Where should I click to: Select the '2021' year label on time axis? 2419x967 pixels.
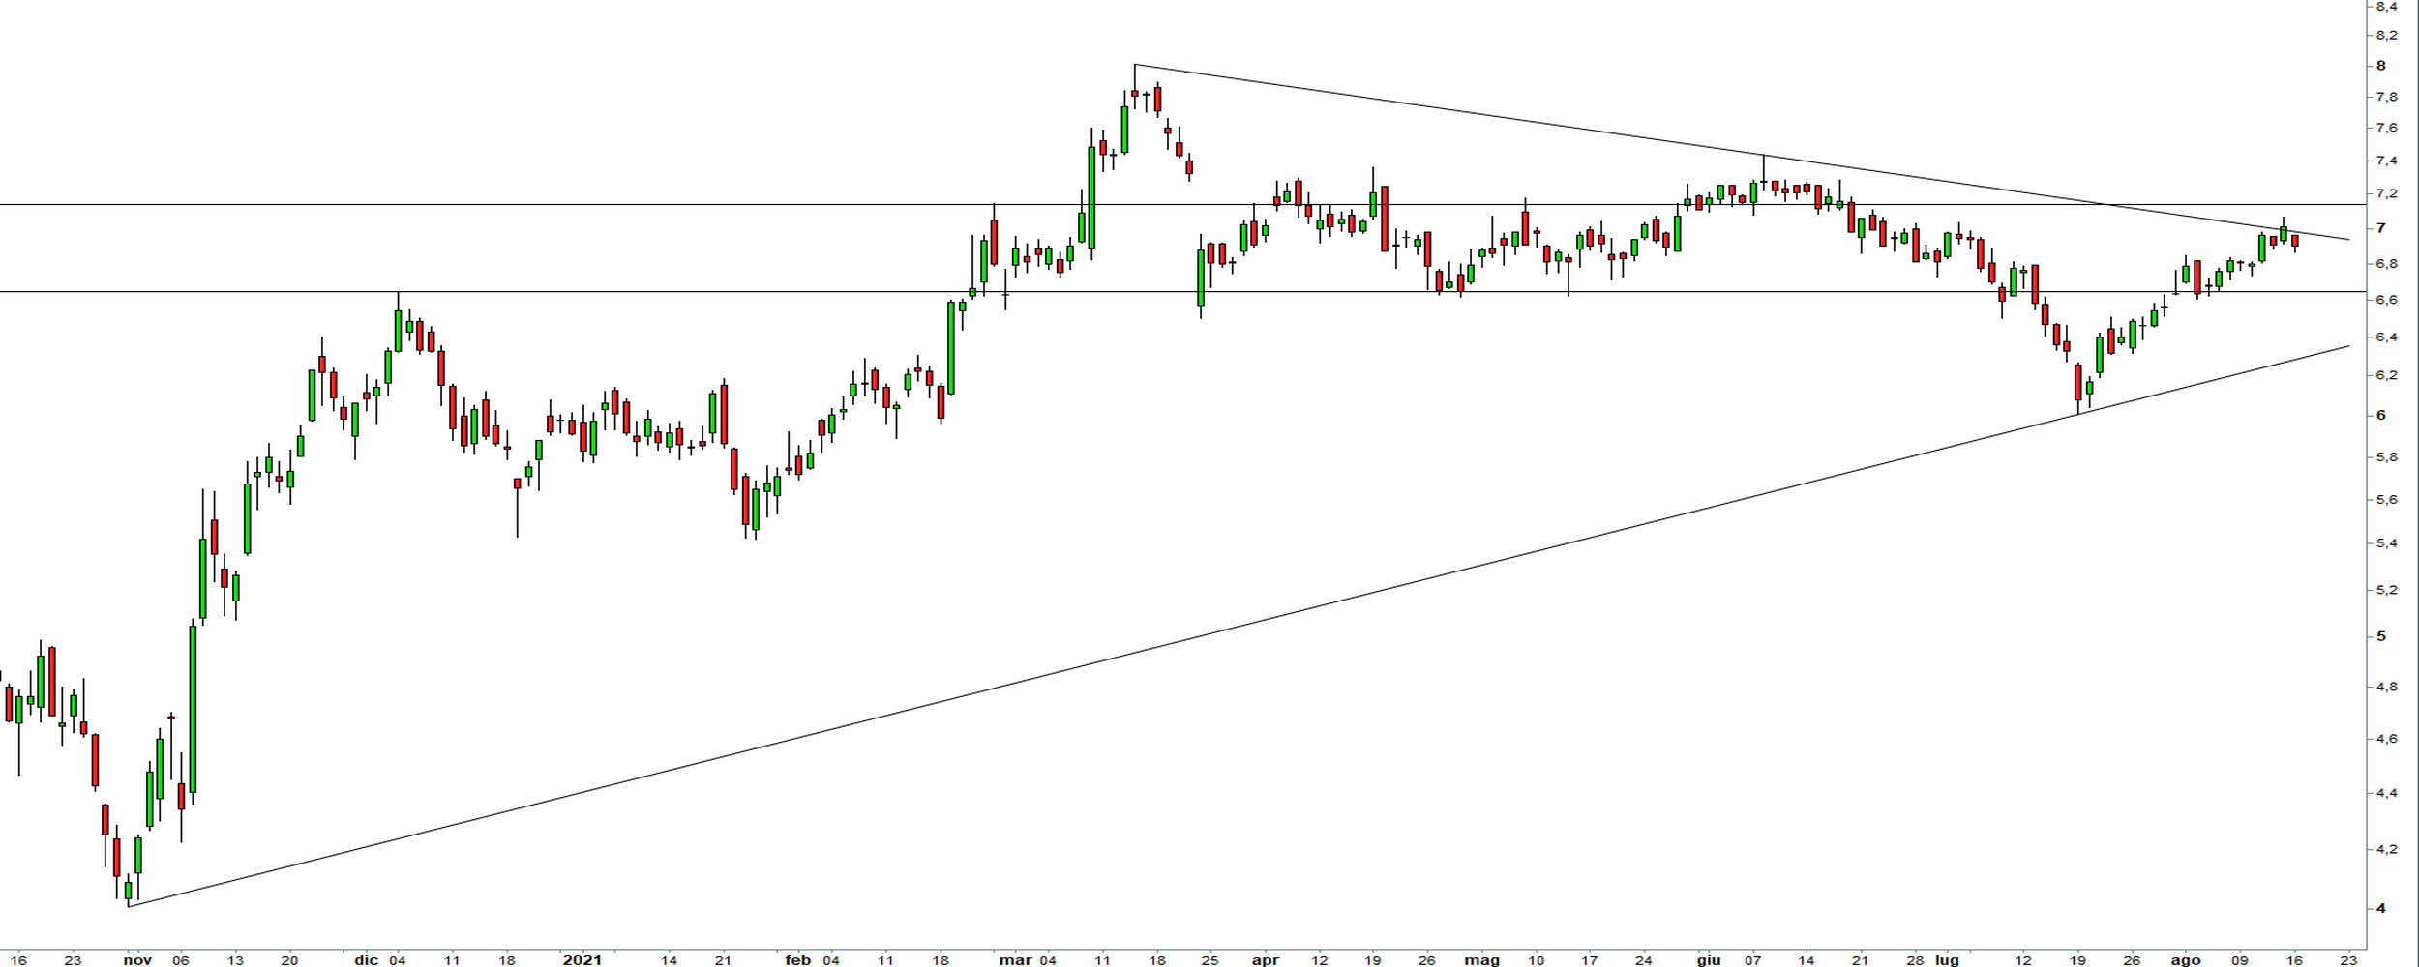click(582, 960)
